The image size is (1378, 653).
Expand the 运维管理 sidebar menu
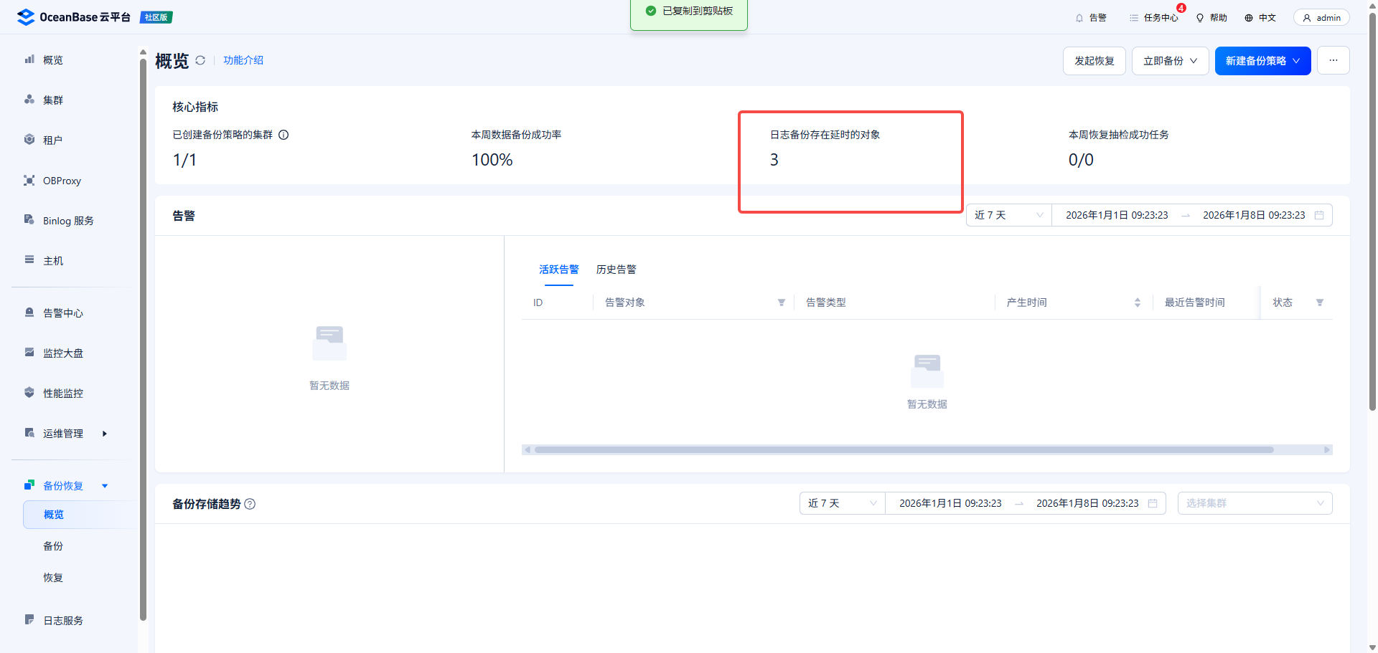point(63,434)
